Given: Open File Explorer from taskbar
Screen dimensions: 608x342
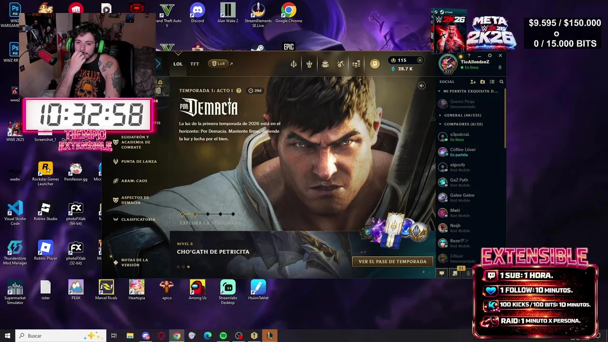Looking at the screenshot, I should coord(130,336).
